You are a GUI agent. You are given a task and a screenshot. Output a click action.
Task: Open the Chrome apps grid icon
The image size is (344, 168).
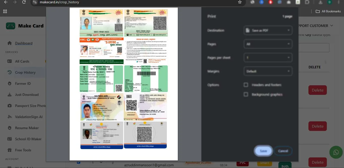(x=5, y=11)
